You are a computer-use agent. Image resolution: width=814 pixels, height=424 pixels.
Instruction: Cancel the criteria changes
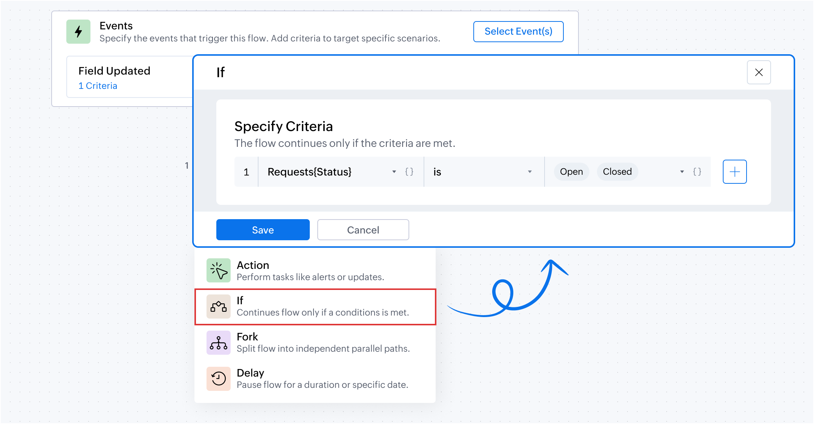[x=363, y=230]
